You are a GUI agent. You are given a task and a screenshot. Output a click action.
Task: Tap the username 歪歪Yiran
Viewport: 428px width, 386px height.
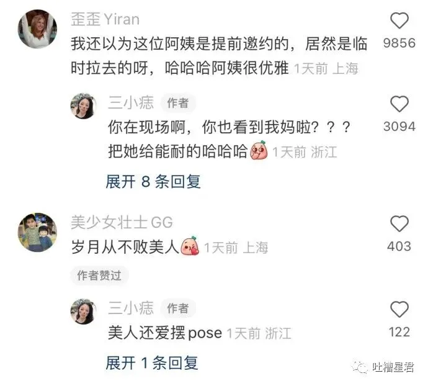[105, 19]
